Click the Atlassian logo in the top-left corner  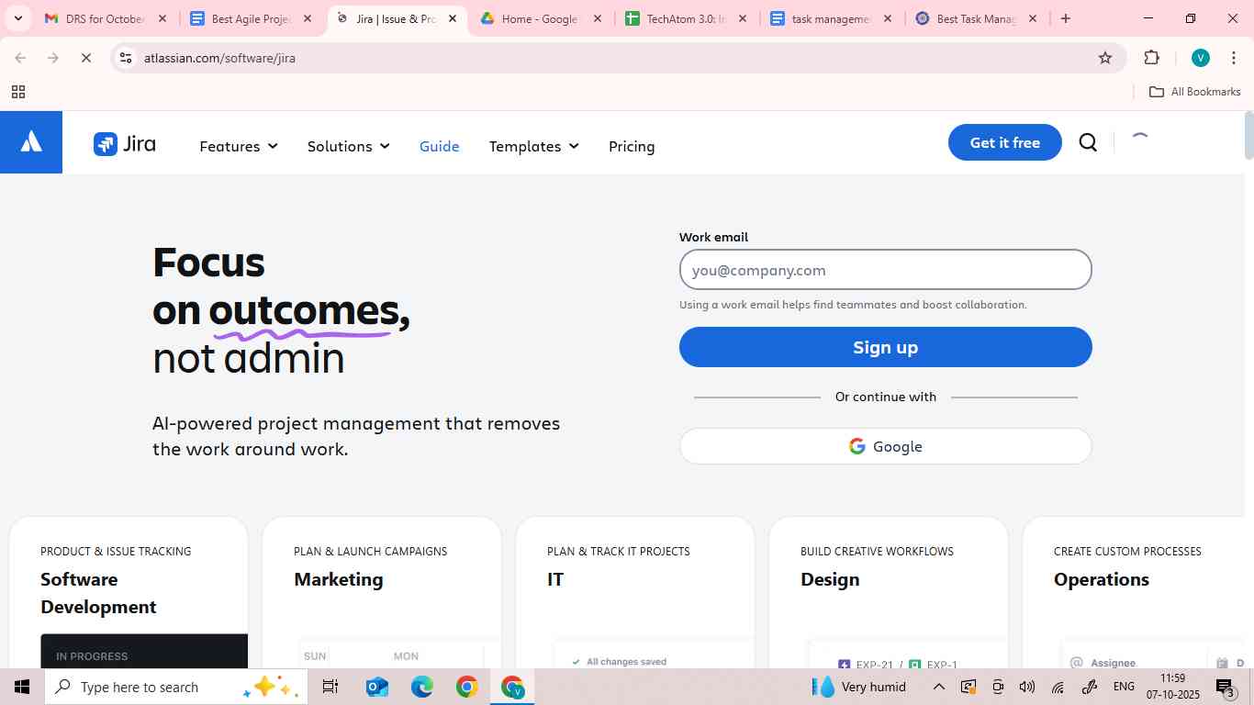pyautogui.click(x=30, y=140)
